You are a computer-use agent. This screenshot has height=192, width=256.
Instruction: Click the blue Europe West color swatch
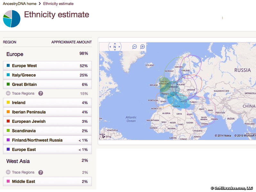[8, 65]
